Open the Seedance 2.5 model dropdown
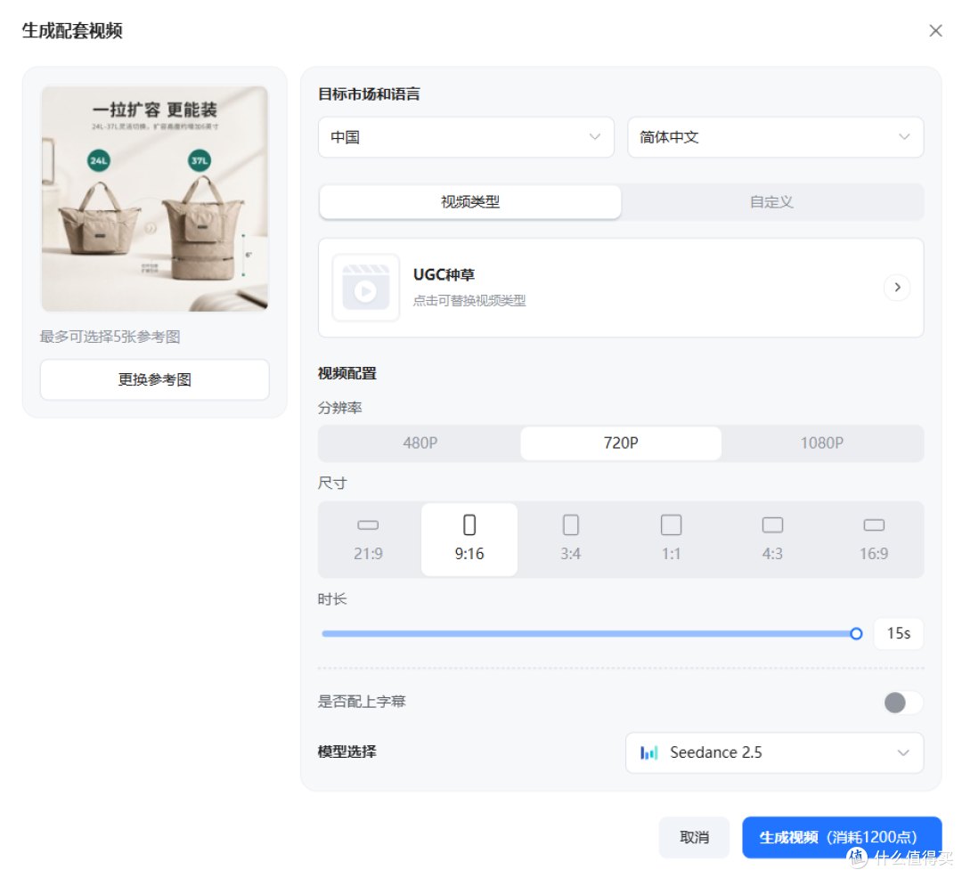 click(774, 752)
